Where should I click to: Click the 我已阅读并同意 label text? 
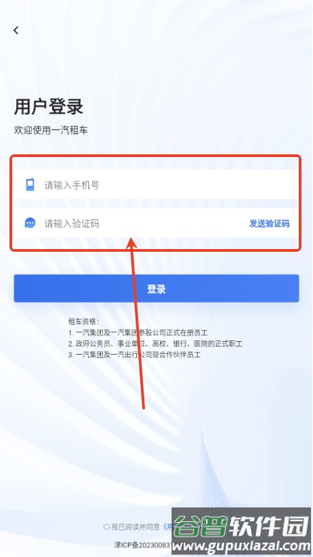click(135, 527)
